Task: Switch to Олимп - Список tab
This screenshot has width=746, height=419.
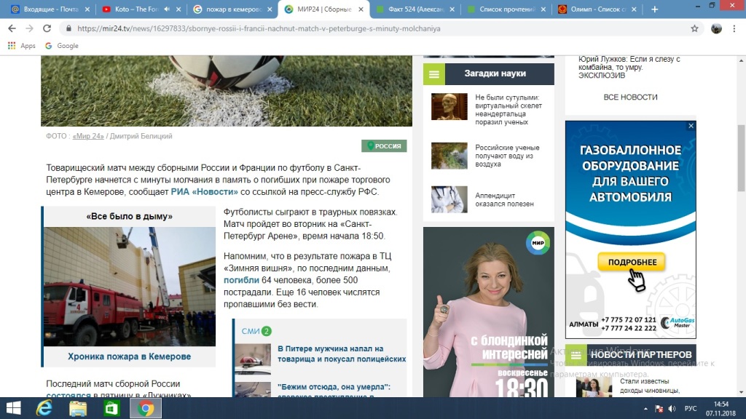Action: [597, 9]
